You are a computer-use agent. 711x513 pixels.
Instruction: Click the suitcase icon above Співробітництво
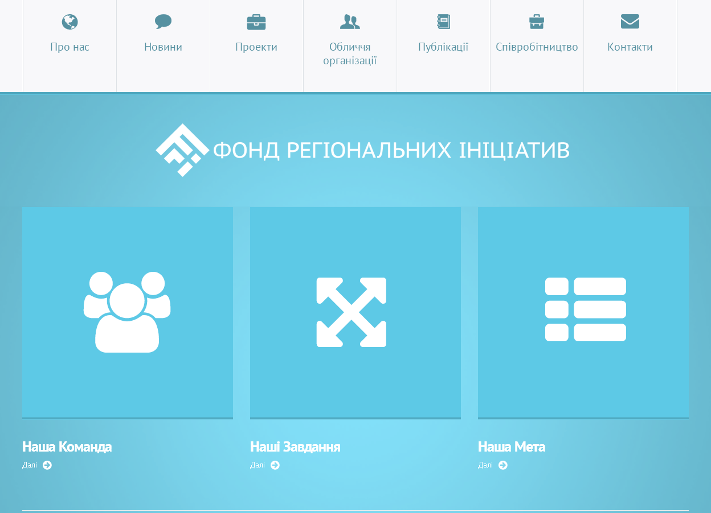click(x=537, y=22)
